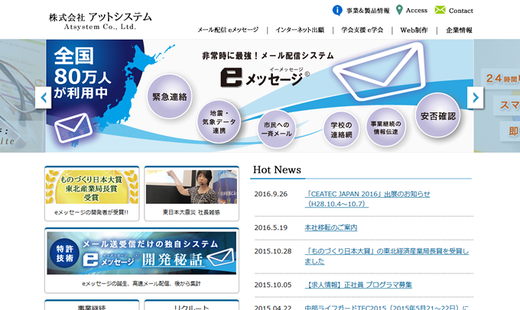
Task: Click 事業継続の情報伝達 bubble
Action: coord(385,128)
